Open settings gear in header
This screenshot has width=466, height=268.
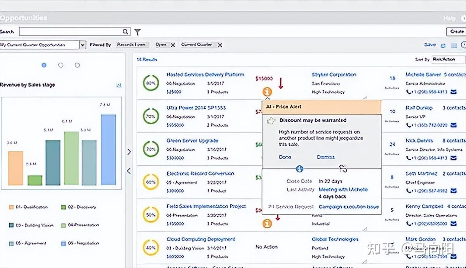[463, 18]
